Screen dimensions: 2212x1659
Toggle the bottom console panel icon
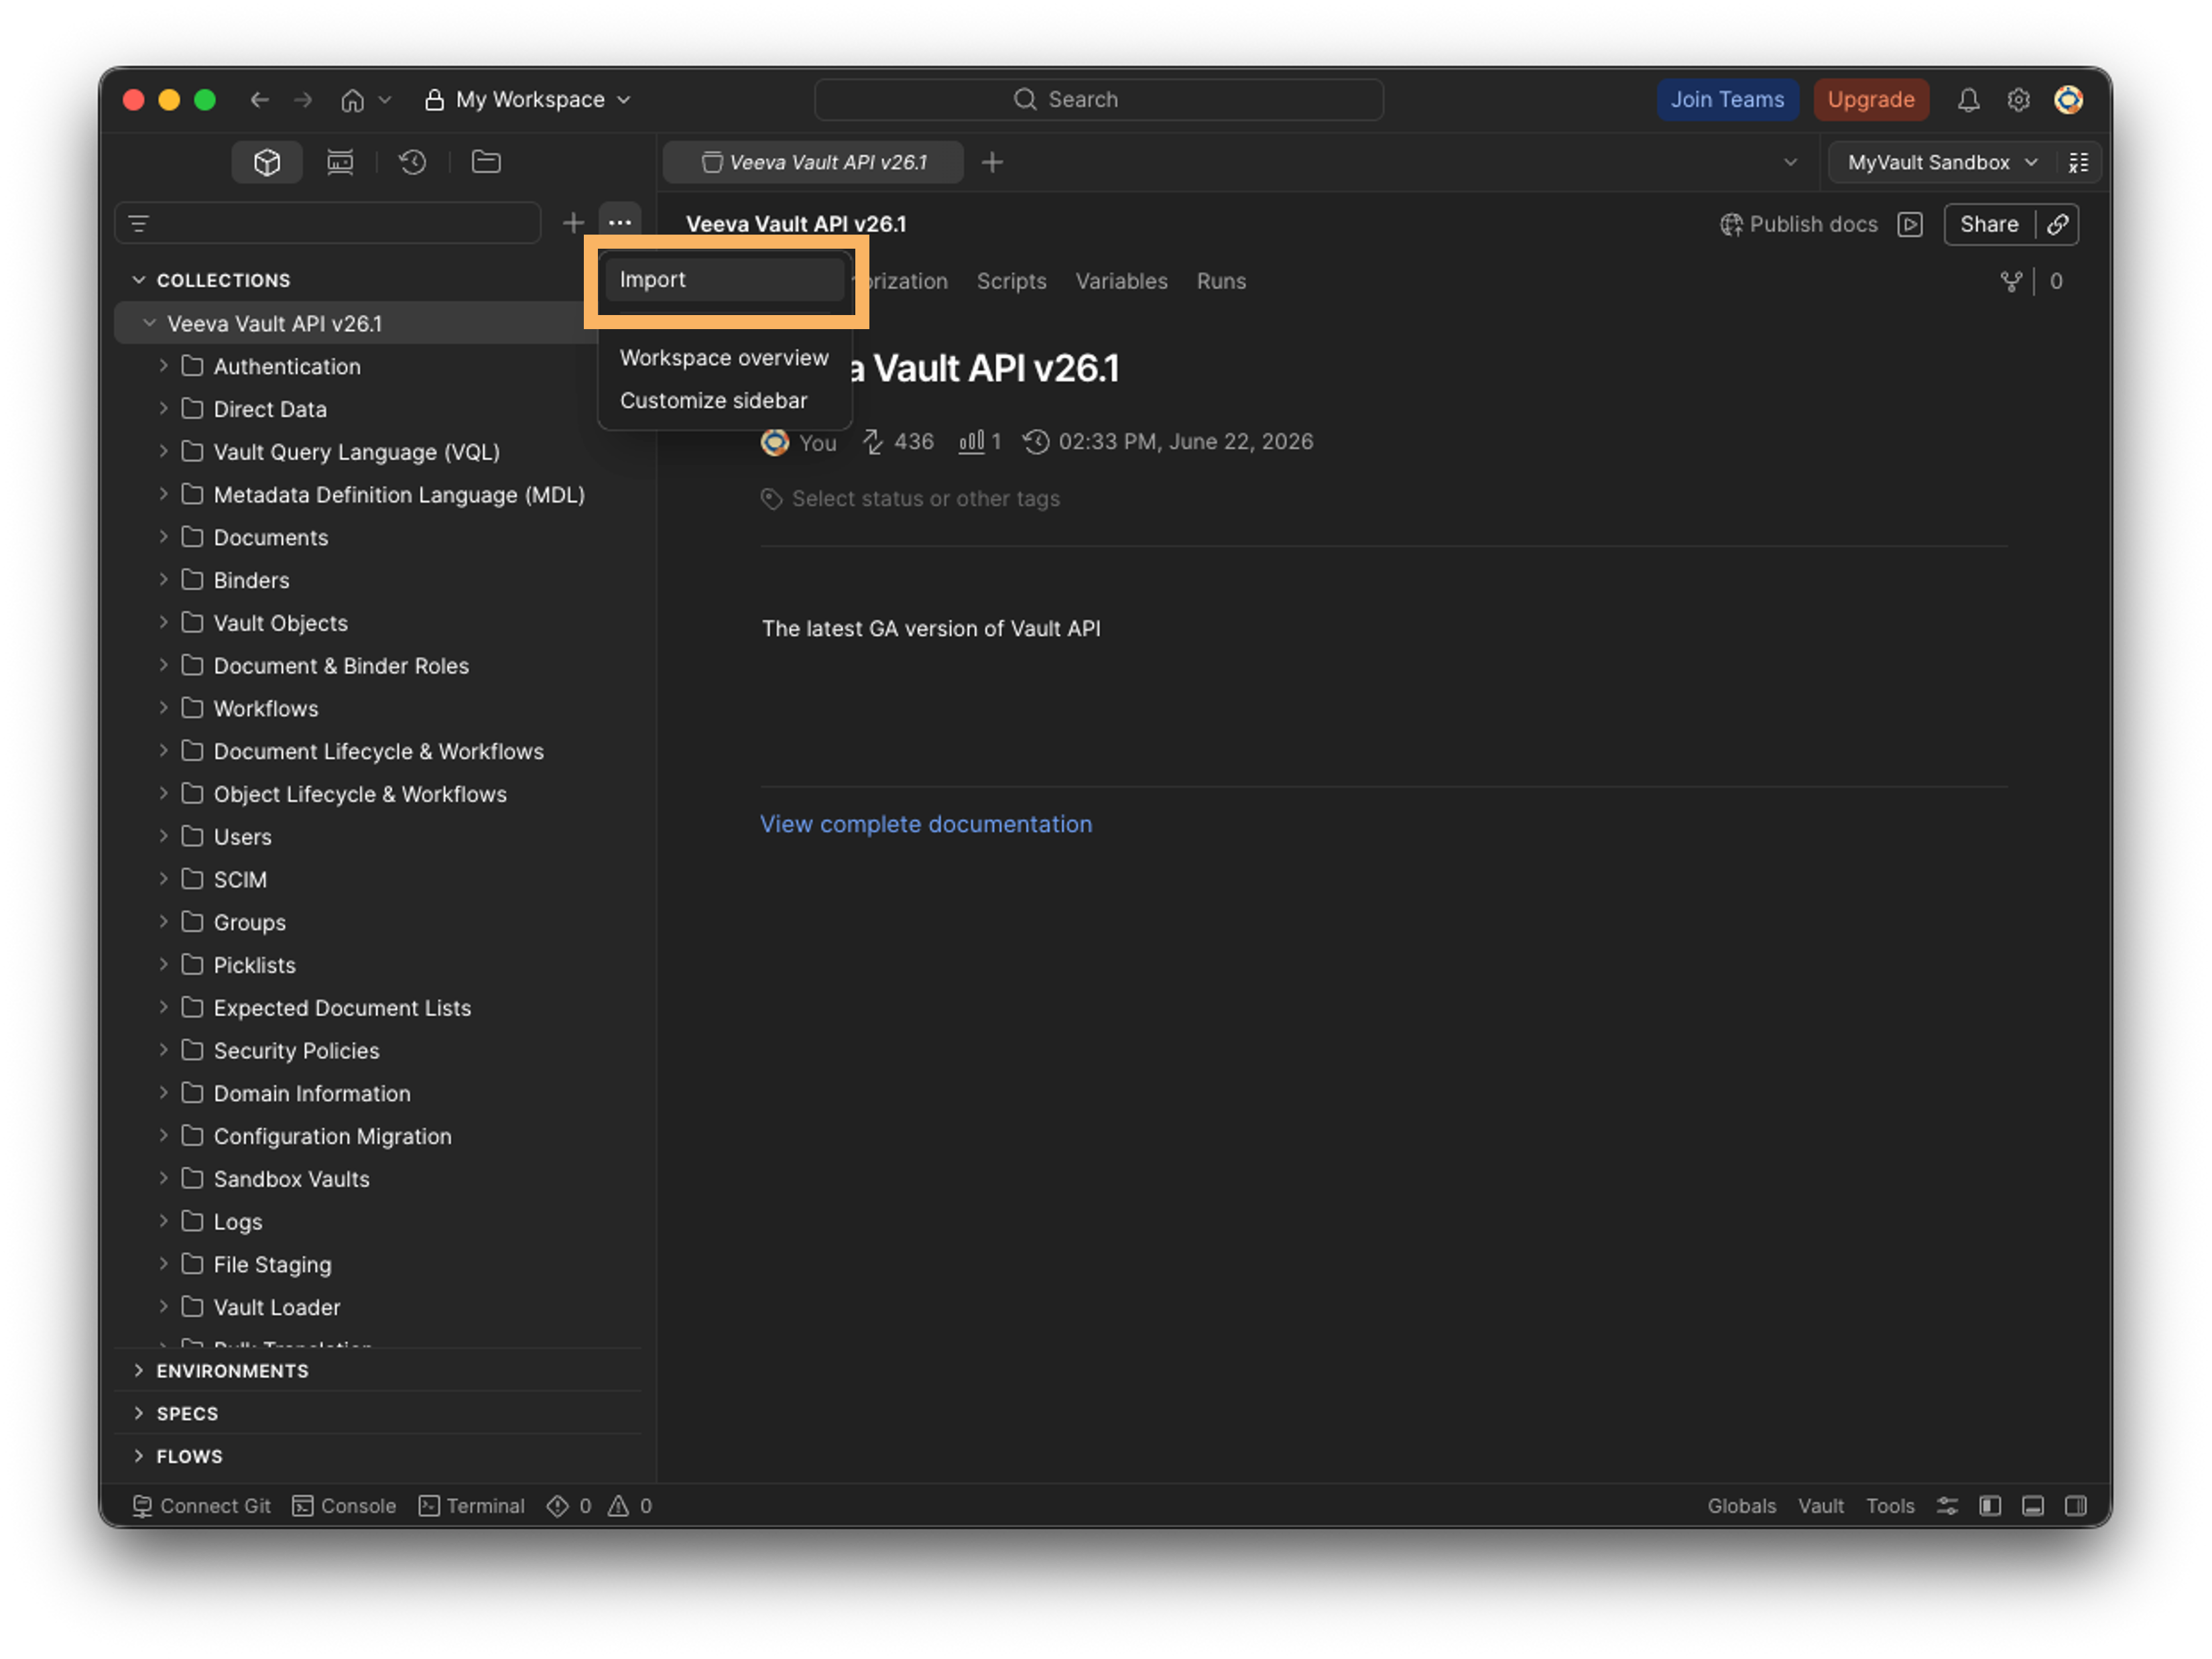2033,1506
